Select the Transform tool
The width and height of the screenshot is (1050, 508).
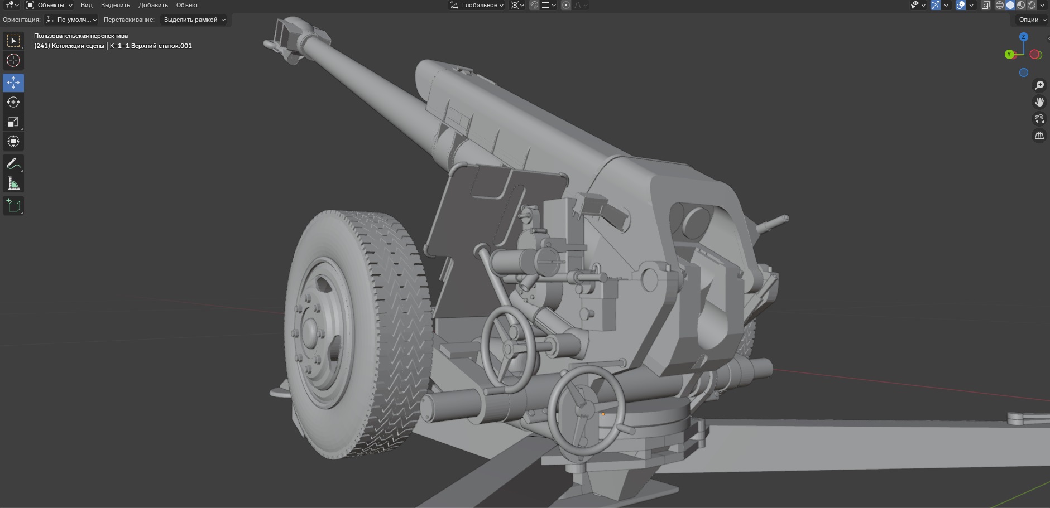click(13, 141)
